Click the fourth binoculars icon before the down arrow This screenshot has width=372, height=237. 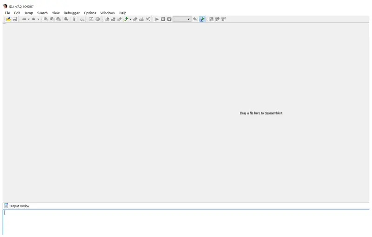[66, 19]
